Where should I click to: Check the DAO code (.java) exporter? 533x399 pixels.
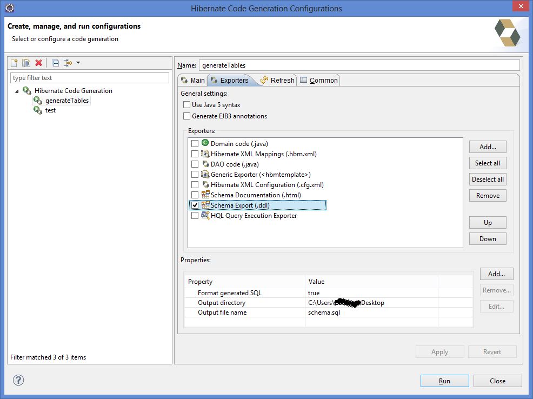point(195,164)
